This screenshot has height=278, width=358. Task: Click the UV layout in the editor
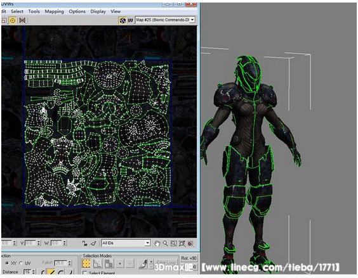[x=98, y=134]
